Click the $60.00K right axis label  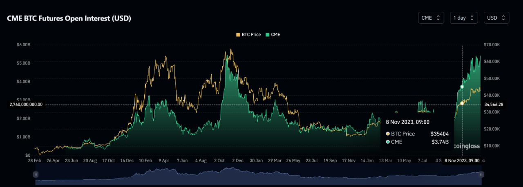(492, 61)
